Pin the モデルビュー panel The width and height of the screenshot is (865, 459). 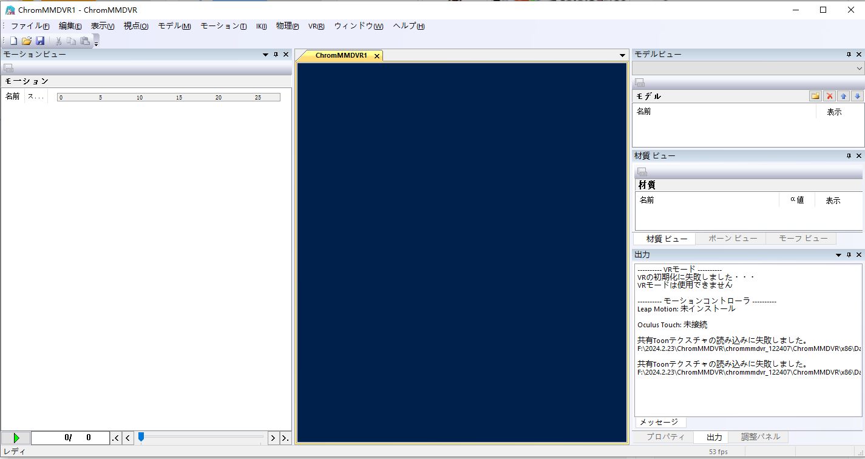pos(849,55)
